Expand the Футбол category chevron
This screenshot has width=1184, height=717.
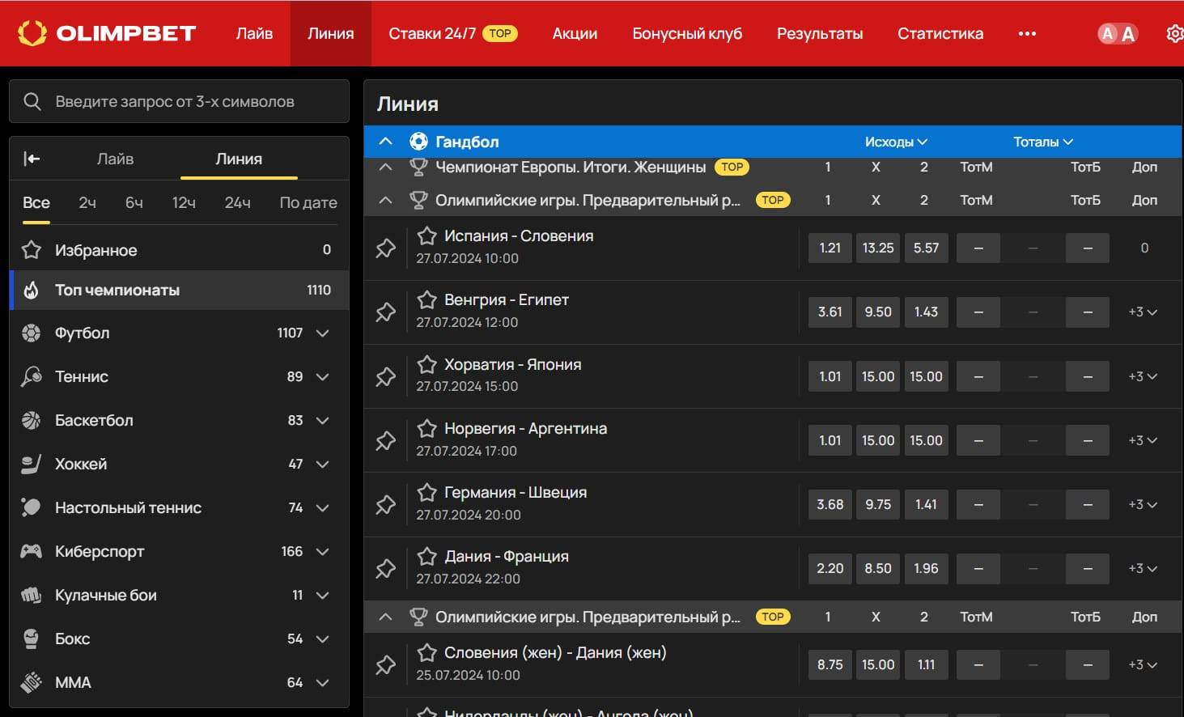[322, 333]
